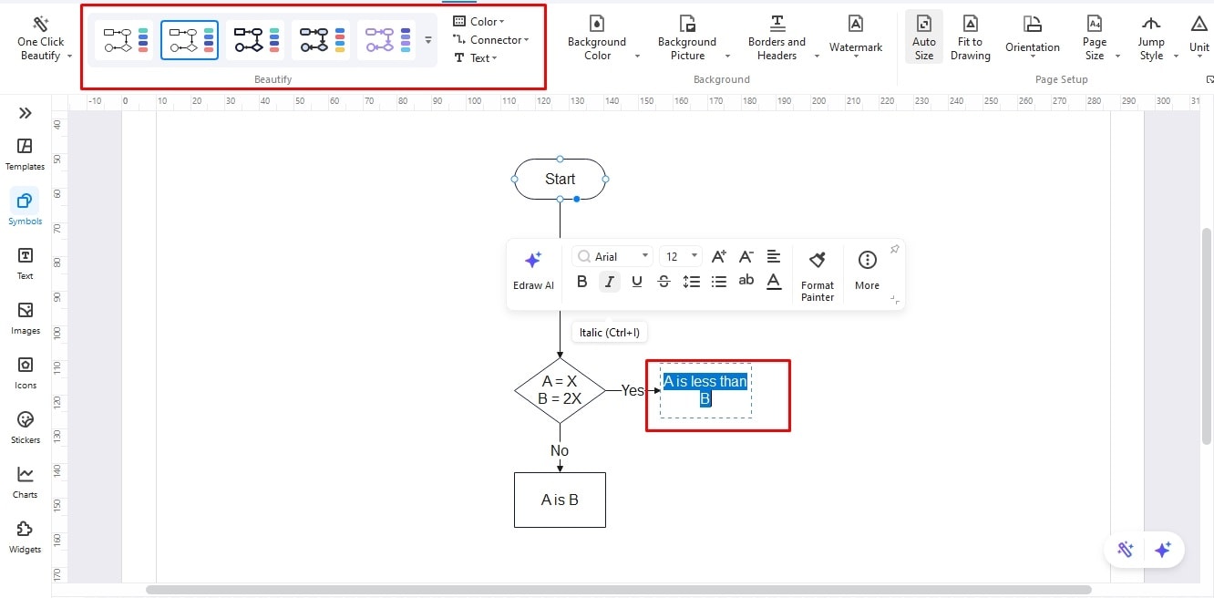Decrease font size in floating toolbar

746,256
